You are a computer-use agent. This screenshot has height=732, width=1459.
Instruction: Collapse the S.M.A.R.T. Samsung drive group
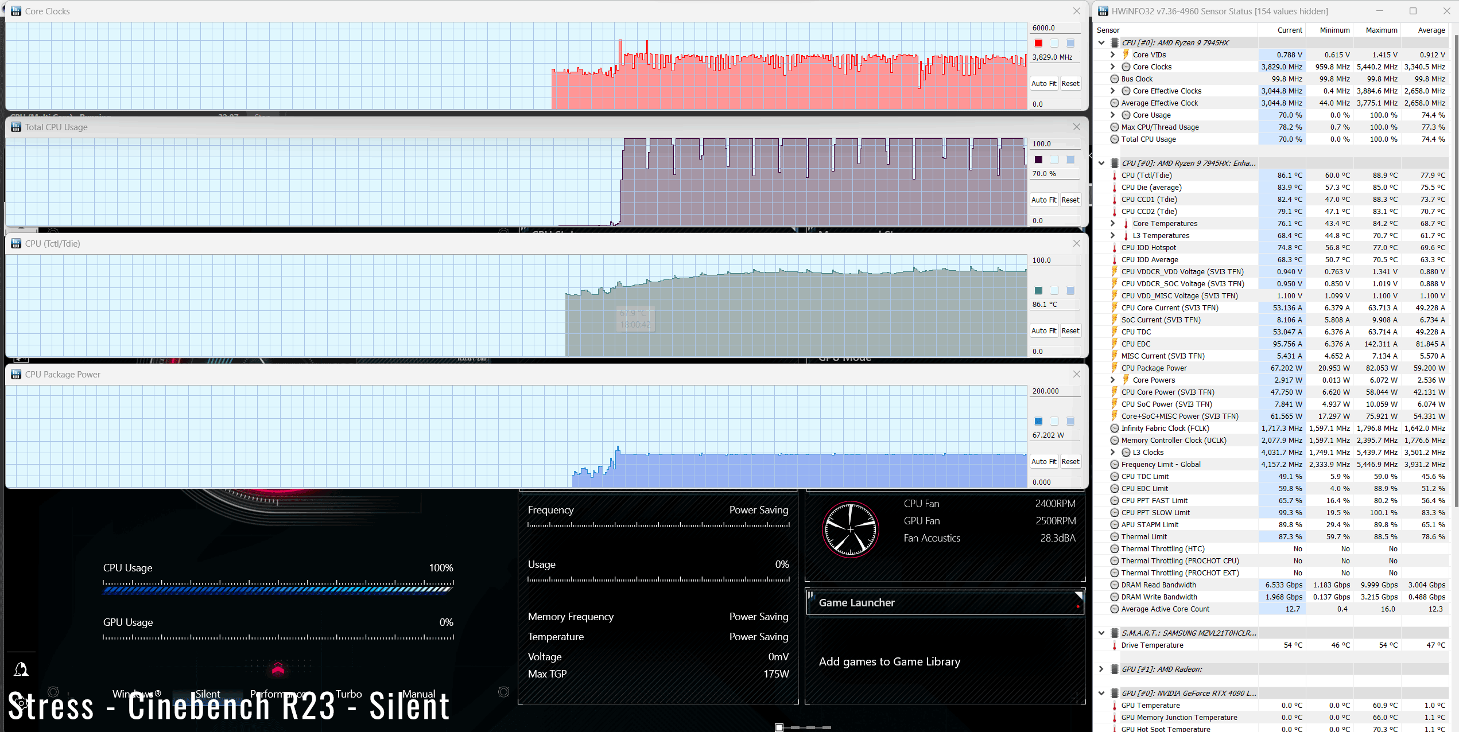click(1101, 633)
